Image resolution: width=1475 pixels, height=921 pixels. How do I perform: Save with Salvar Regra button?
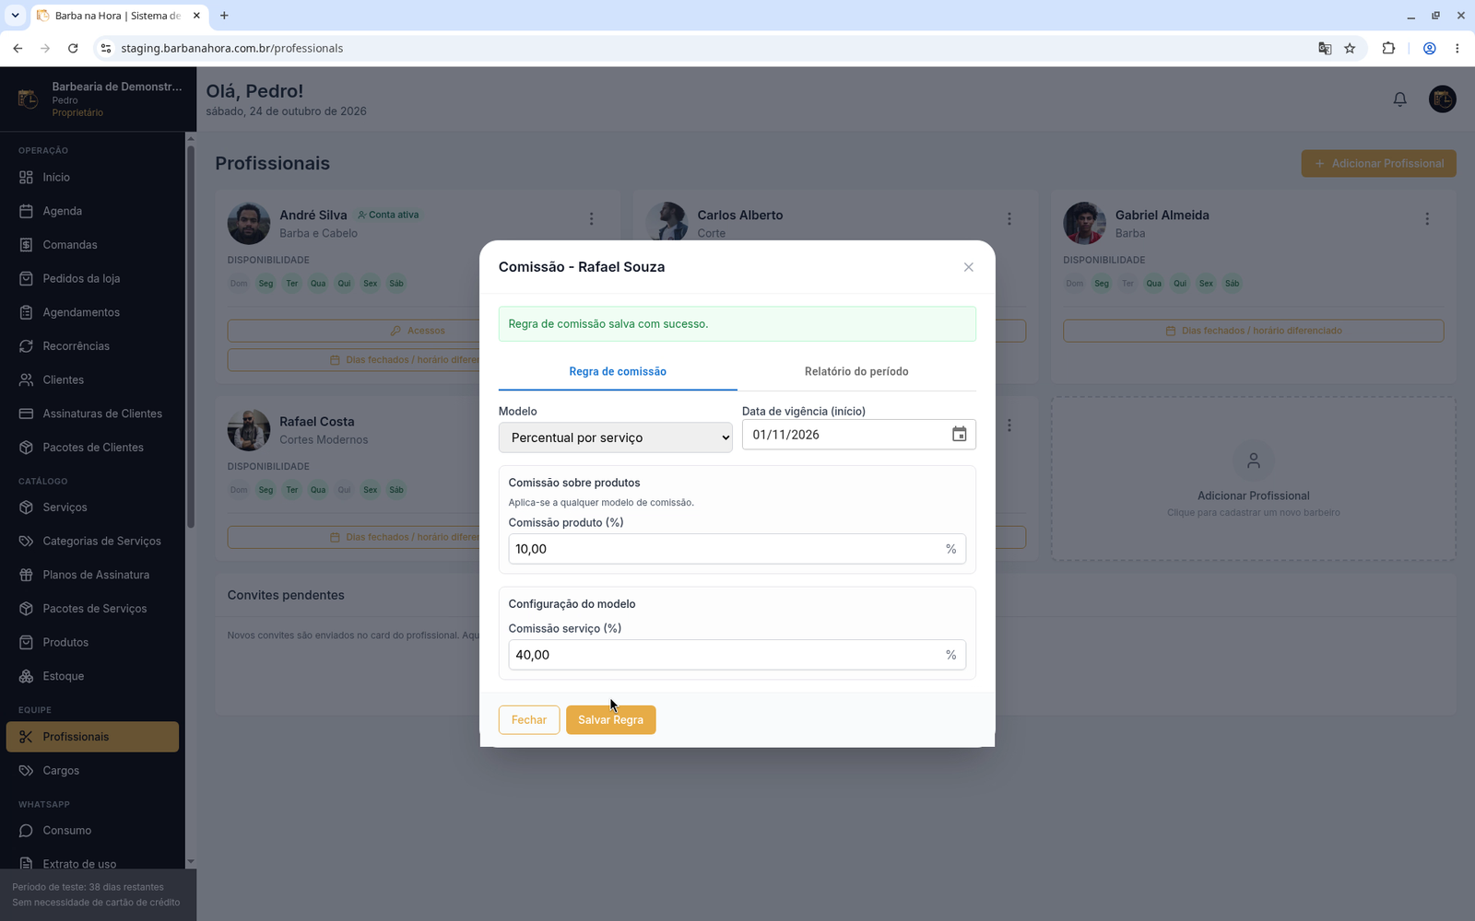click(x=610, y=720)
